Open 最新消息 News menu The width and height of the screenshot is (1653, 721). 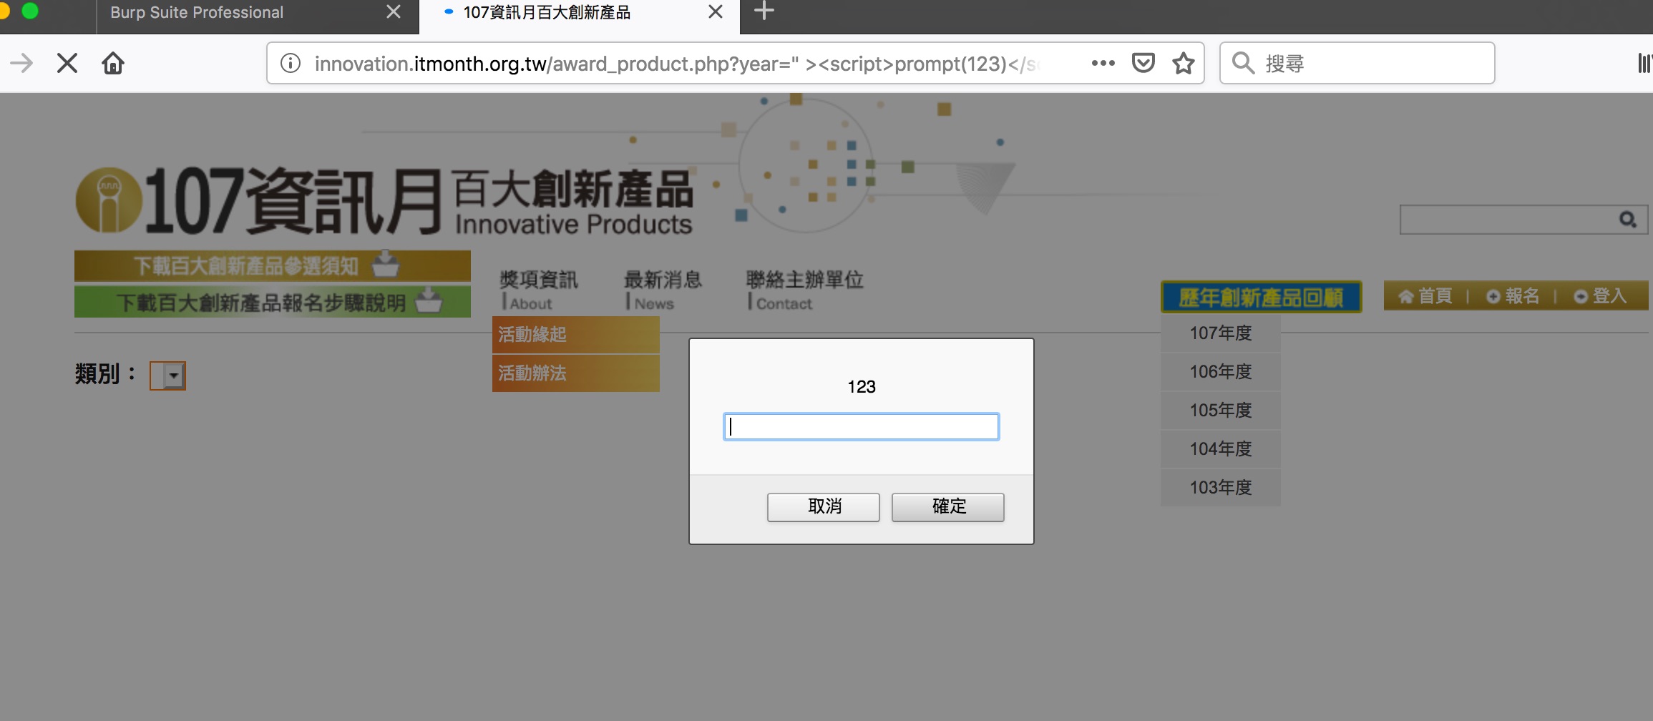click(x=663, y=290)
